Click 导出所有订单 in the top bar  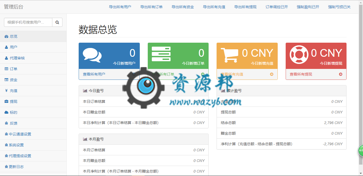click(151, 7)
